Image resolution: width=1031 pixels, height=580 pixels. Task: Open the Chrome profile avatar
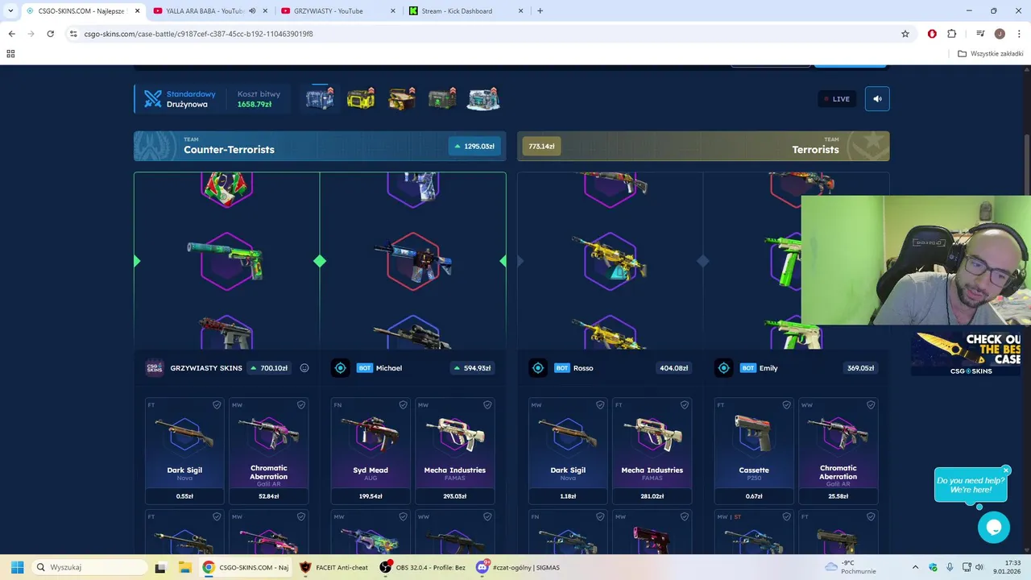pos(1000,34)
